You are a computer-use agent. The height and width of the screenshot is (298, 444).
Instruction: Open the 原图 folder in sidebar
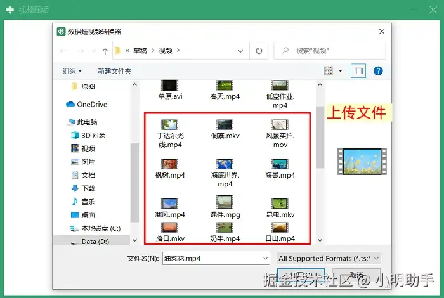(83, 86)
